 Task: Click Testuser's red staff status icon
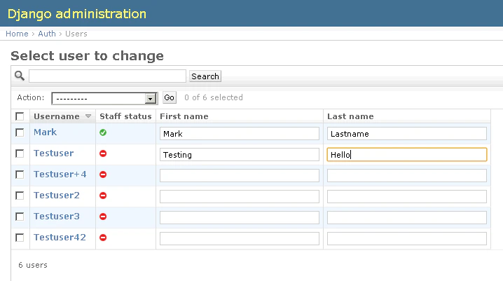point(103,153)
